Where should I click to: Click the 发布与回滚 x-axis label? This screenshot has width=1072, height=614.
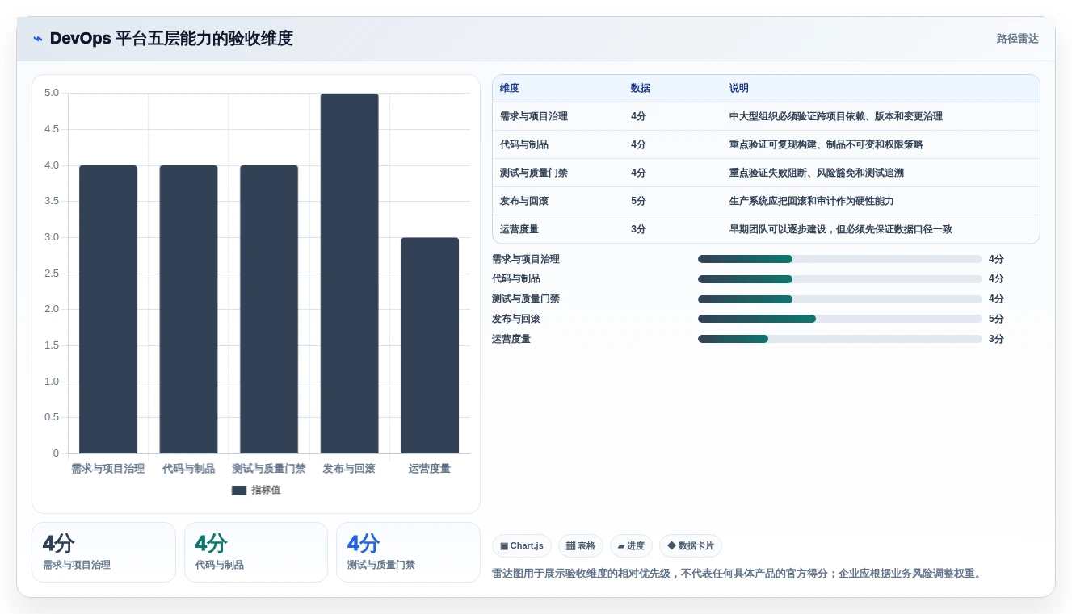coord(349,469)
